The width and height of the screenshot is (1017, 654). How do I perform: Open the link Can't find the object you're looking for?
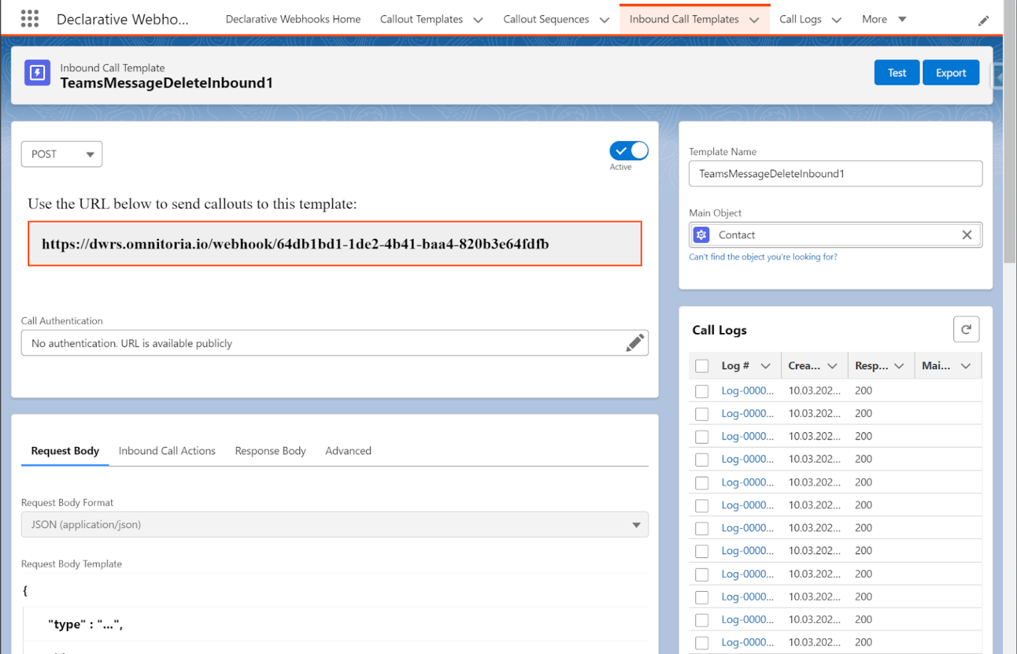[x=763, y=257]
